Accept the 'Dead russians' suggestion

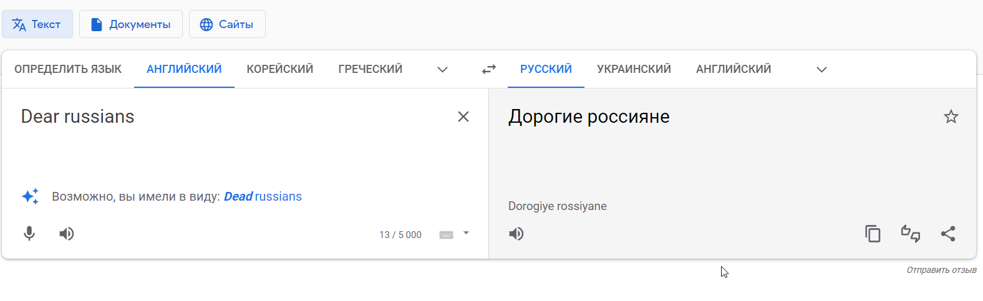[263, 197]
